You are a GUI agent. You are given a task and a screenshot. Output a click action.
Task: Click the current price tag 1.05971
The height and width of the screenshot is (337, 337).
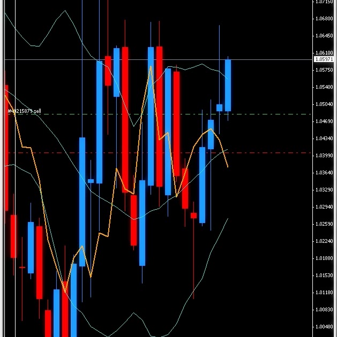click(324, 59)
